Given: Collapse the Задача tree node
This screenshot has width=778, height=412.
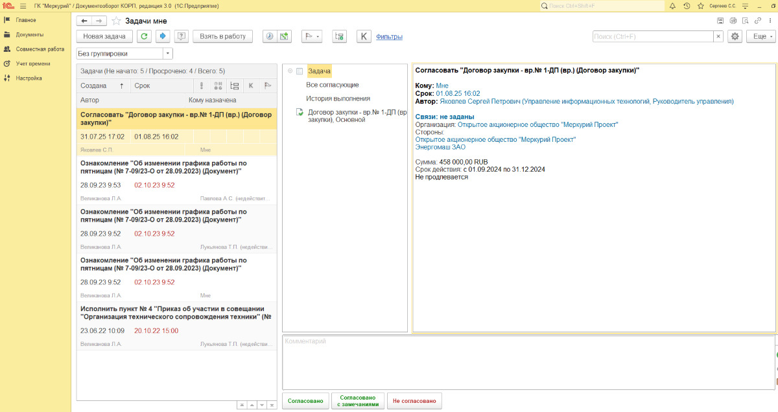Looking at the screenshot, I should [290, 71].
